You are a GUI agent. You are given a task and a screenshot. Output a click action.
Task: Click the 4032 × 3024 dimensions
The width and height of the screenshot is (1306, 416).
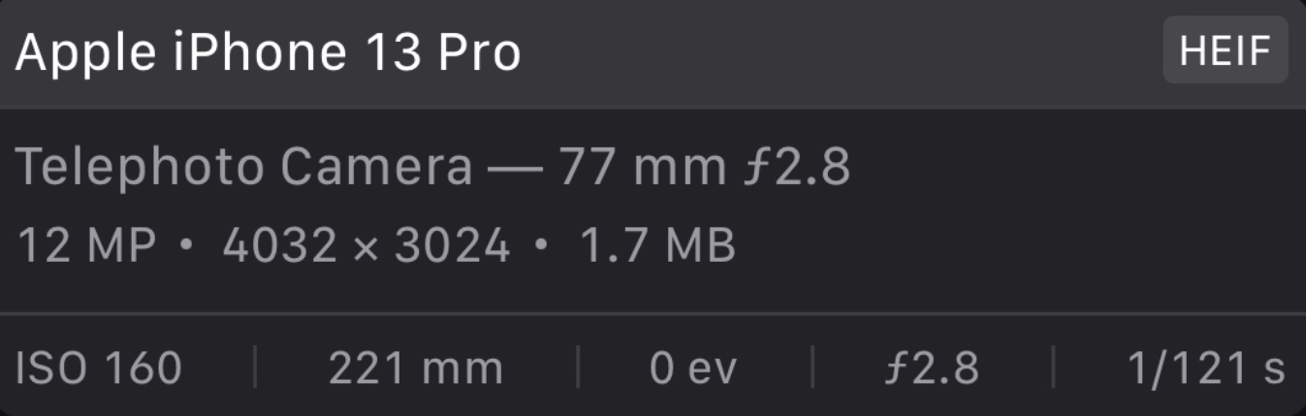366,246
